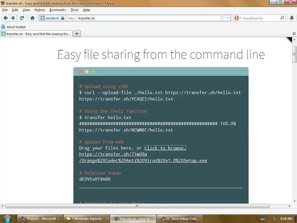Open the DuckDuckGo search engine selector
Viewport: 297px width, 223px height.
pyautogui.click(x=238, y=18)
